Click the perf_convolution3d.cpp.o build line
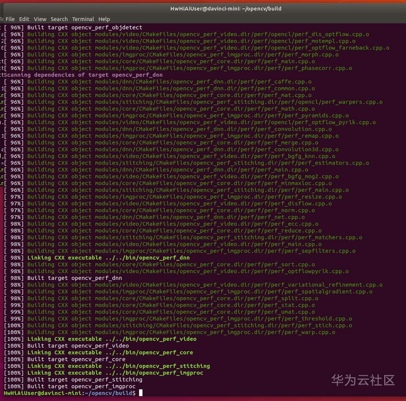The image size is (406, 401). coord(171,149)
